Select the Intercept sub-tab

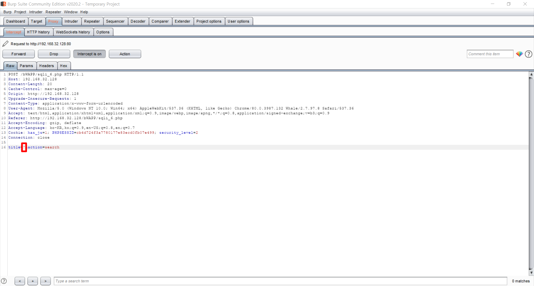tap(14, 32)
